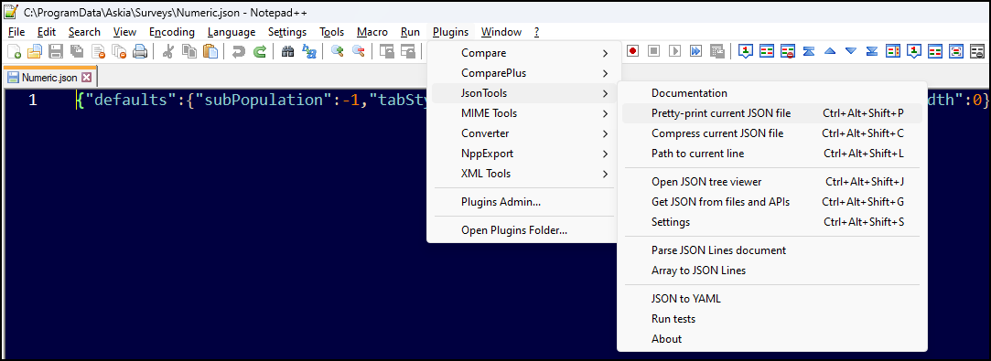991x361 pixels.
Task: Undo the last action via toolbar
Action: [x=238, y=52]
